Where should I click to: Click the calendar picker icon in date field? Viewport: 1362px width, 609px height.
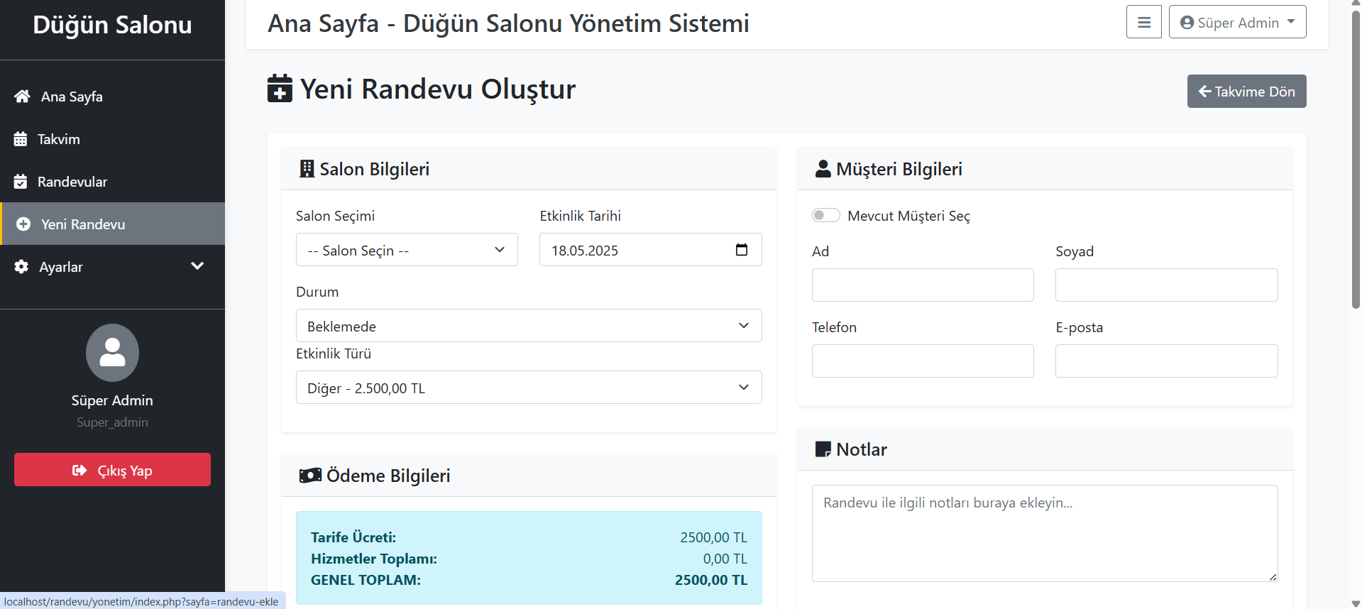coord(742,250)
